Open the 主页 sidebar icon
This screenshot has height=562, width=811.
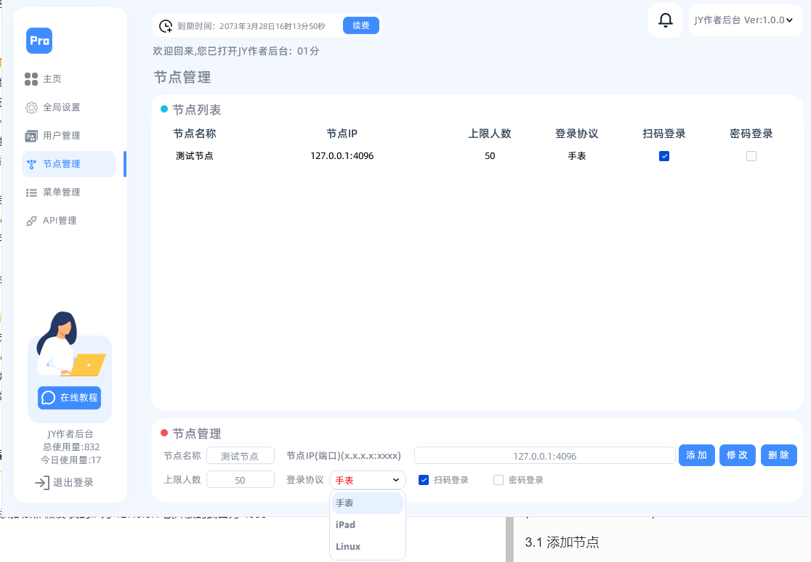pos(31,79)
